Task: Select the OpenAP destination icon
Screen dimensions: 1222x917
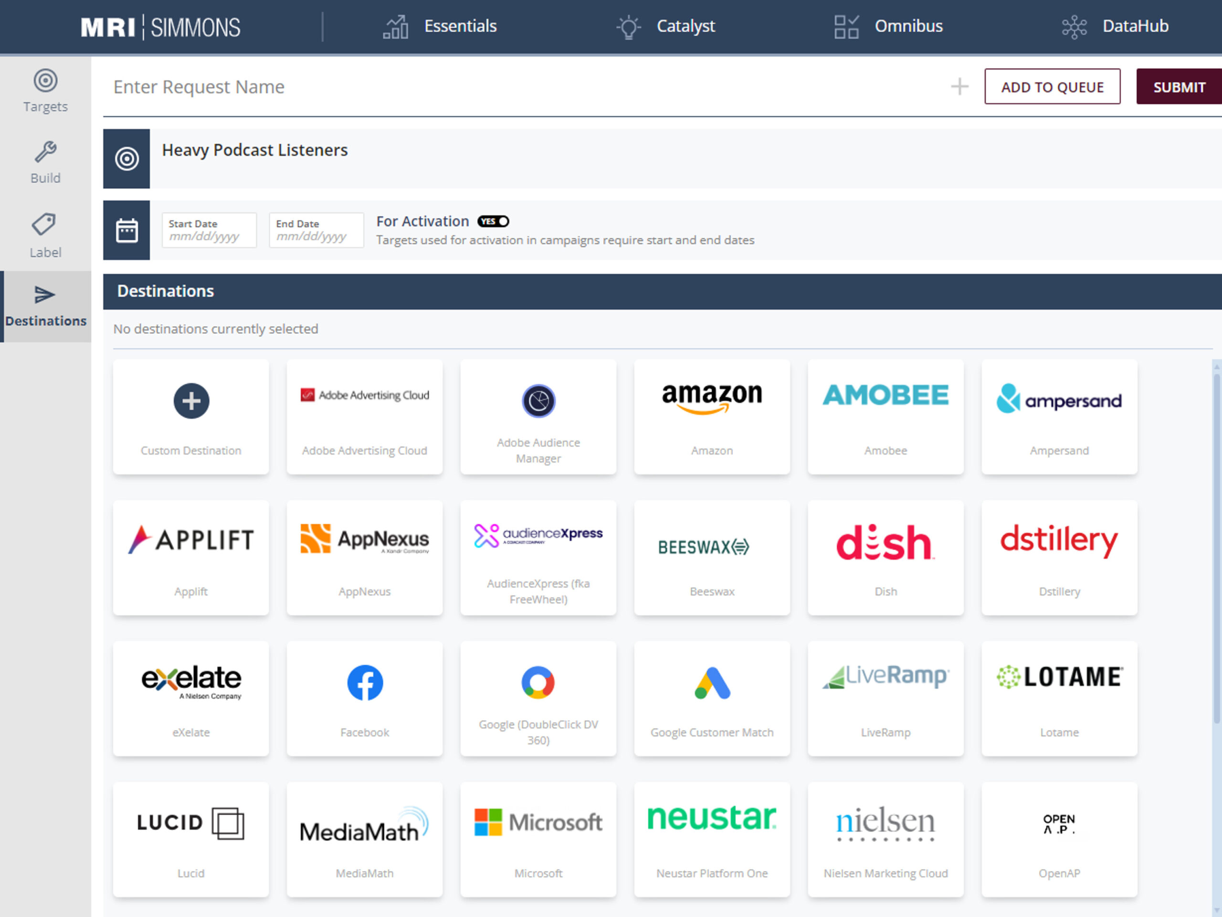Action: click(1059, 823)
